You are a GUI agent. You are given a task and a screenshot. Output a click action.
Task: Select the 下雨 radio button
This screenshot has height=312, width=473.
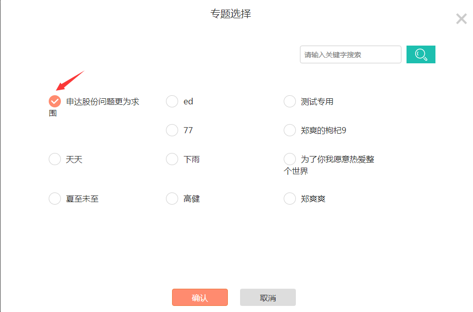[172, 159]
